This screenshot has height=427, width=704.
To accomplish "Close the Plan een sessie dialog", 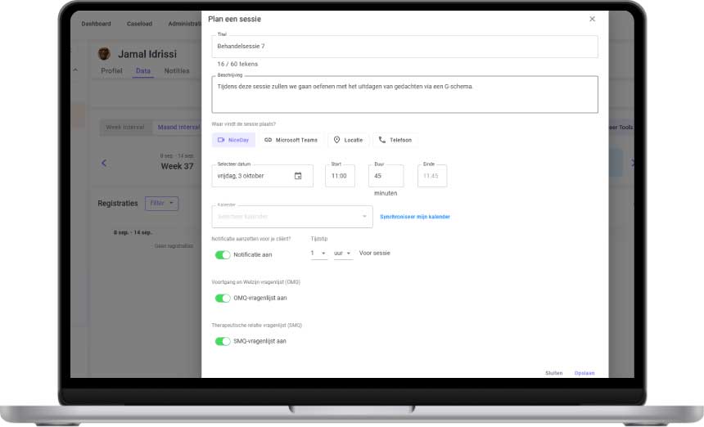I will (592, 19).
